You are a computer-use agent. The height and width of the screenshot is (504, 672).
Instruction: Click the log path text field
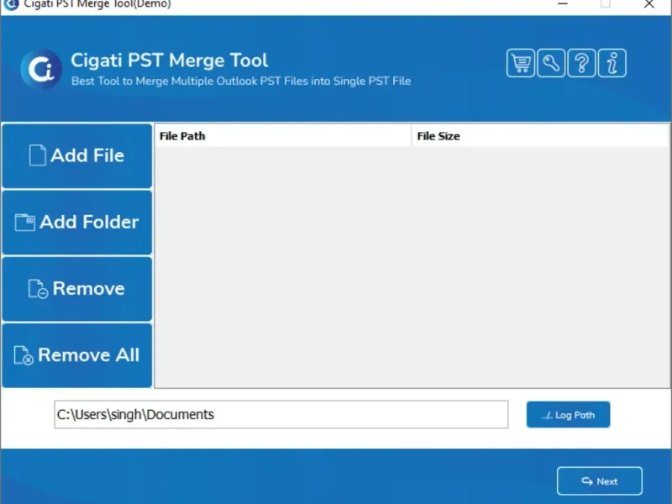click(281, 414)
